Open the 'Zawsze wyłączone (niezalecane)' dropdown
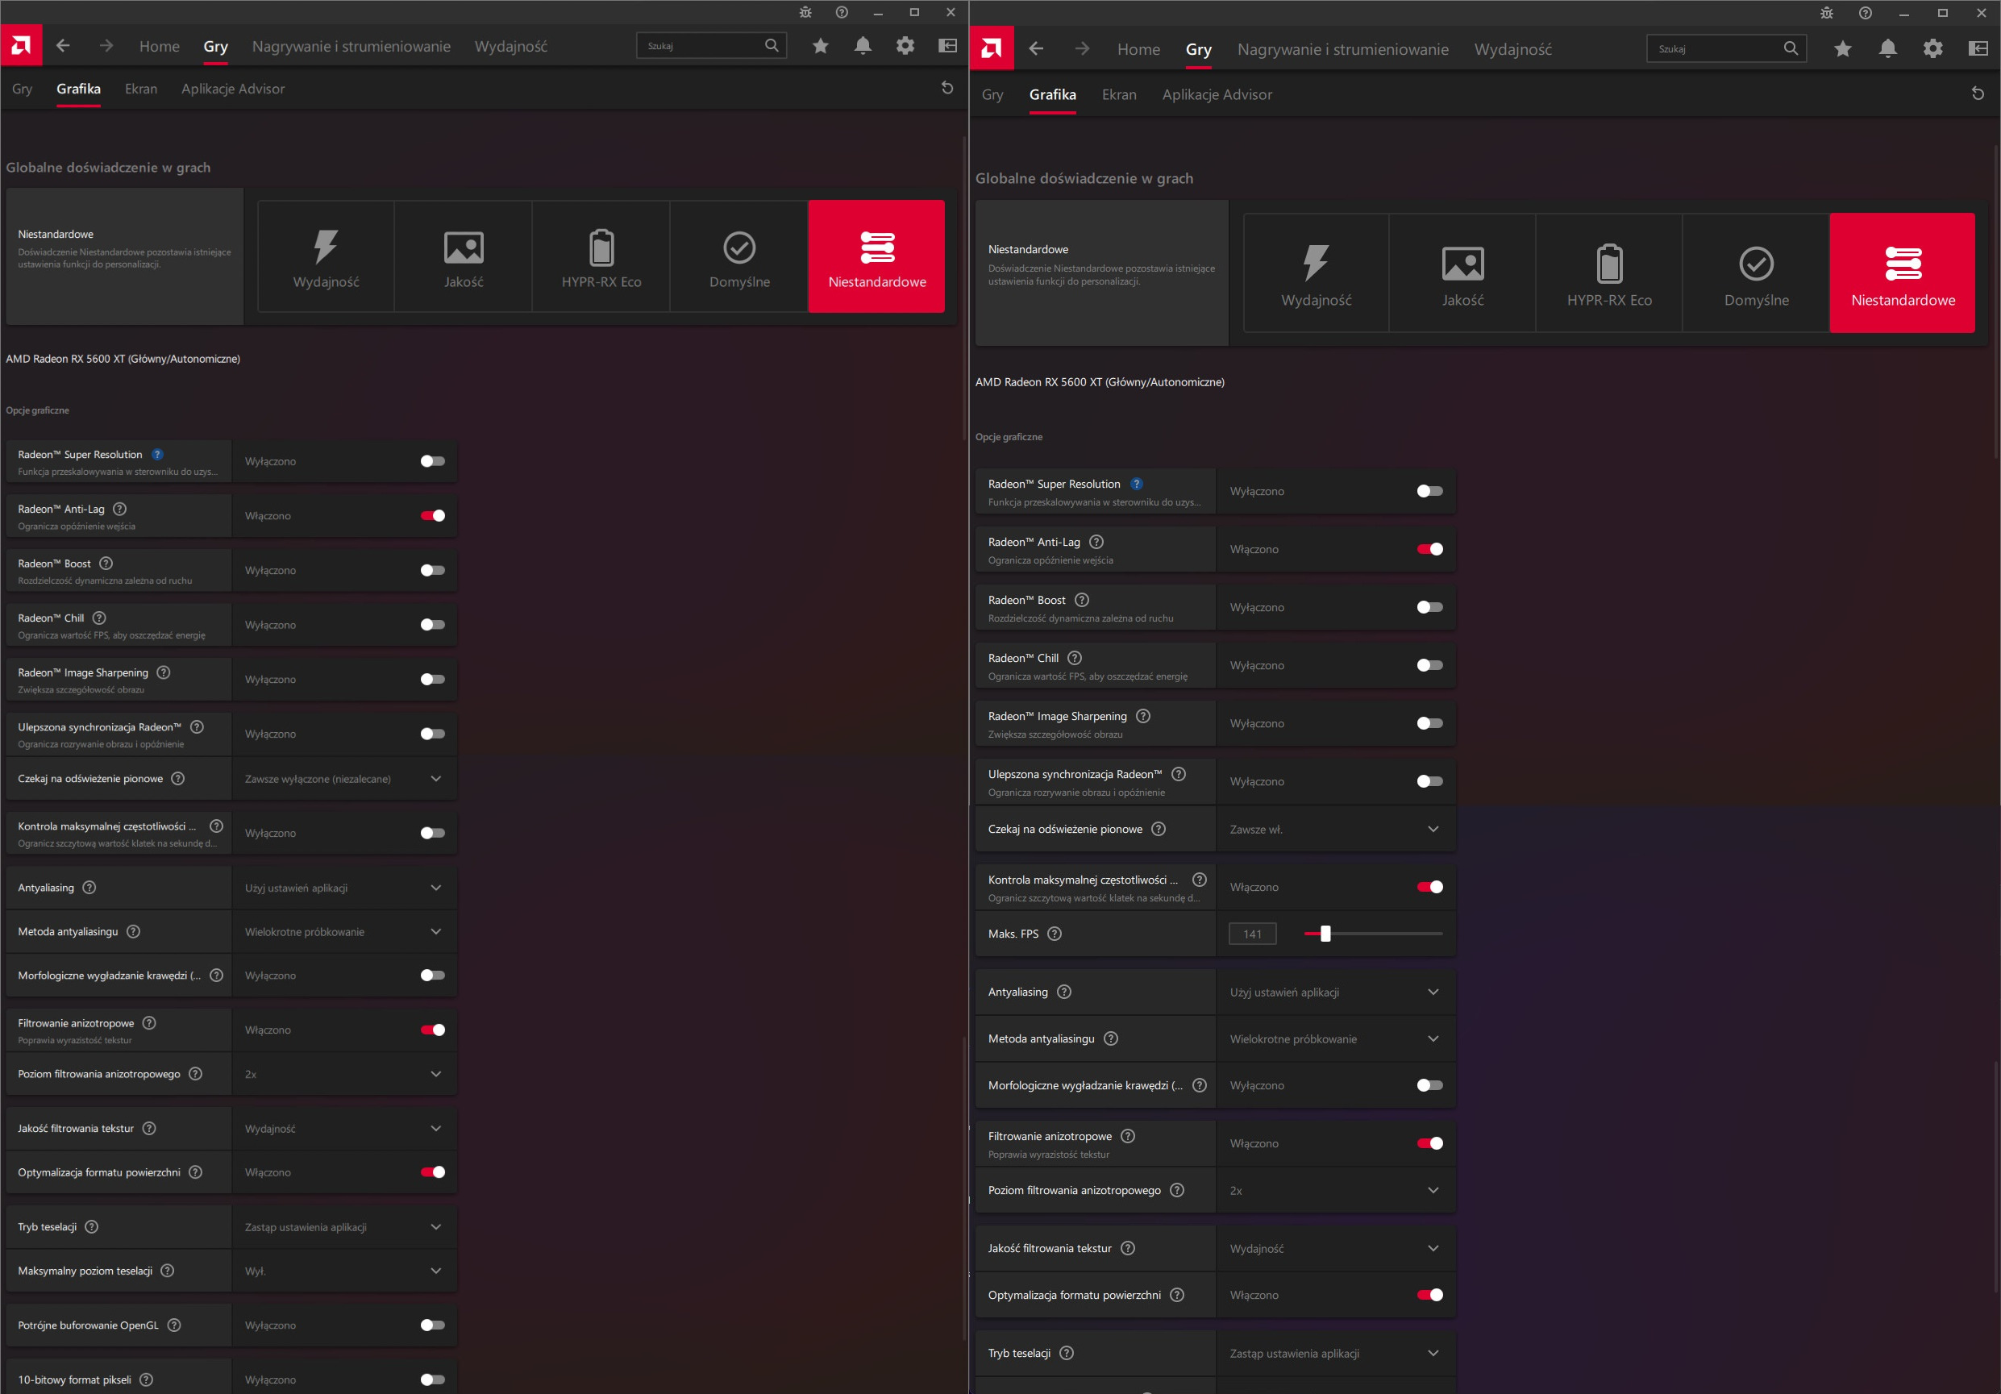The height and width of the screenshot is (1394, 2001). [x=343, y=779]
